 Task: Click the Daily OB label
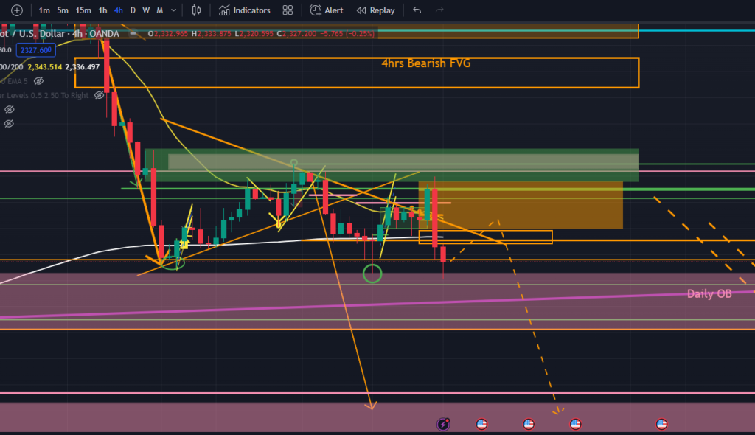coord(709,293)
